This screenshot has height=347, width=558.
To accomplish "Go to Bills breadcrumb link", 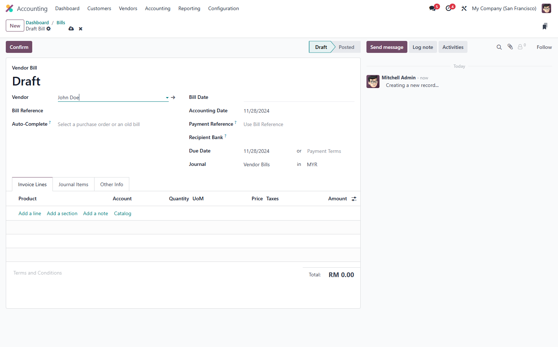I will pos(61,22).
